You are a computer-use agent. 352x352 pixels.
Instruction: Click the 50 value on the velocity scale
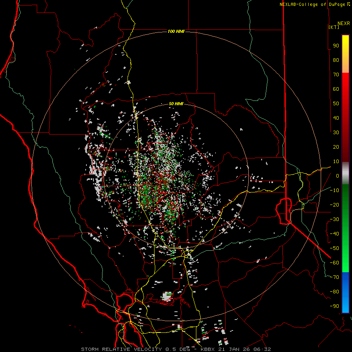click(x=336, y=104)
